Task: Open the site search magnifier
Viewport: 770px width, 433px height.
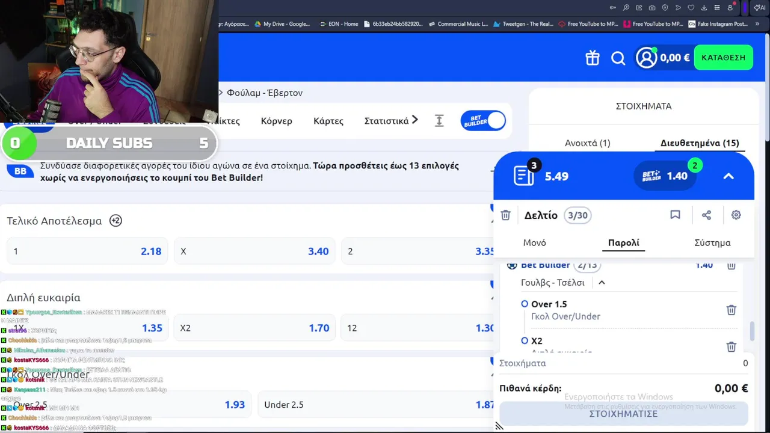Action: pyautogui.click(x=618, y=58)
